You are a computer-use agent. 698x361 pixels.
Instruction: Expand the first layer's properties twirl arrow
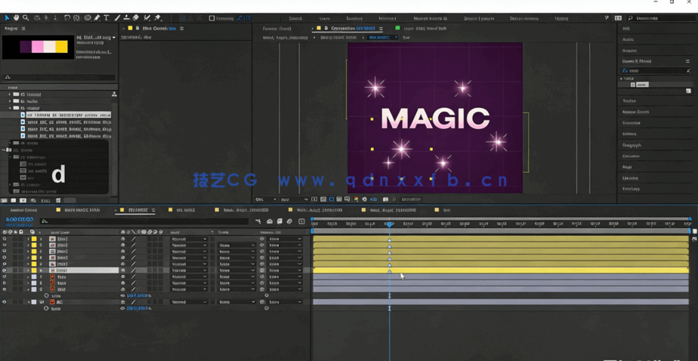[28, 239]
